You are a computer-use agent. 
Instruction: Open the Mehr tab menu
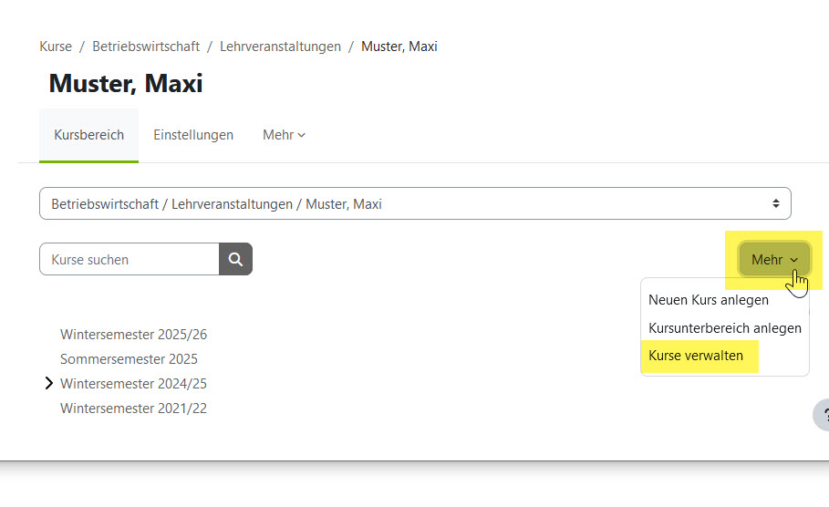[284, 135]
